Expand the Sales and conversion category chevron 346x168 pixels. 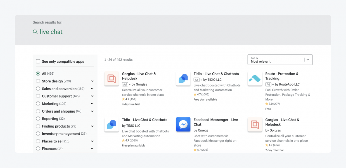92,89
